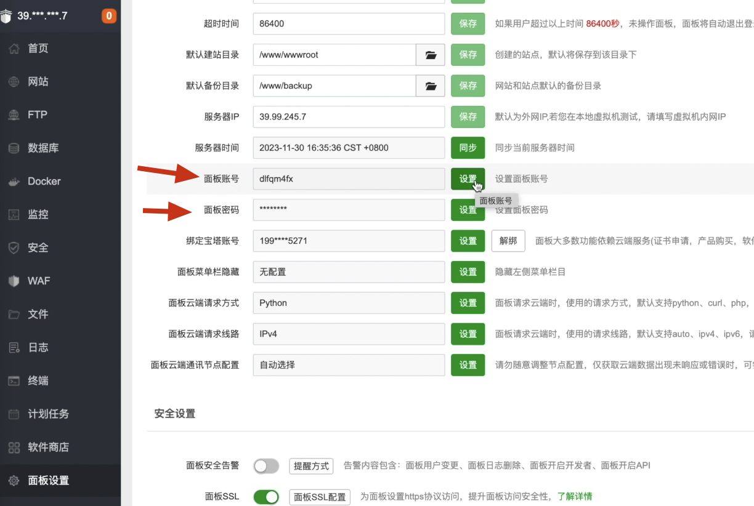Image resolution: width=754 pixels, height=506 pixels.
Task: Click the 面板密码 masked field
Action: click(x=349, y=210)
